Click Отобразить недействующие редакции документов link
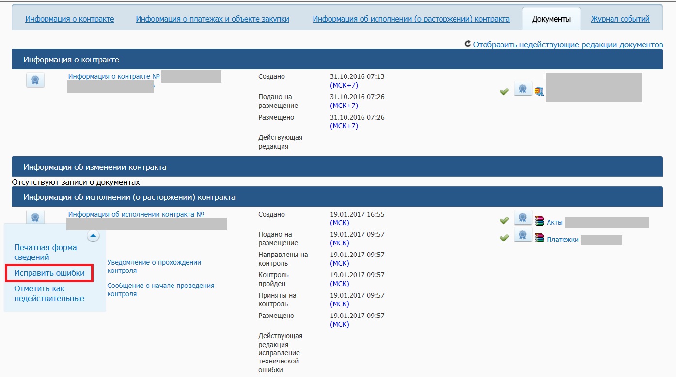Viewport: 676px width, 377px height. point(568,45)
